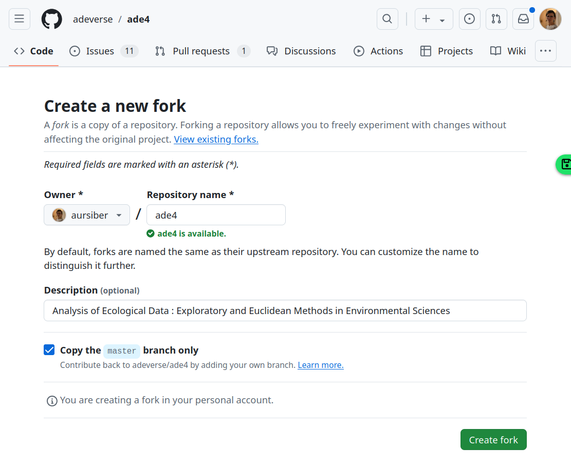Click the Create fork button

tap(493, 440)
